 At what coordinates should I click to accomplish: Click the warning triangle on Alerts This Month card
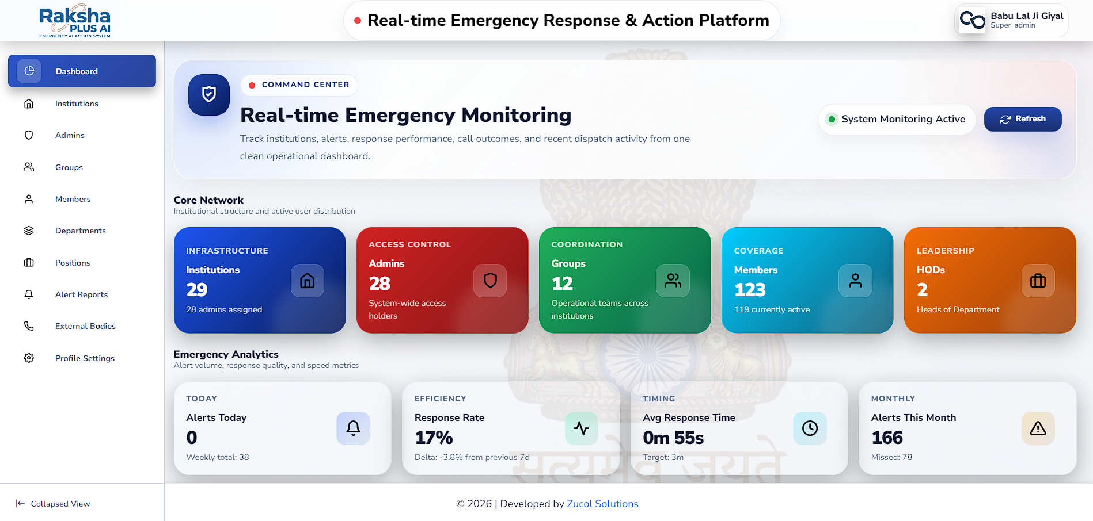[1038, 428]
